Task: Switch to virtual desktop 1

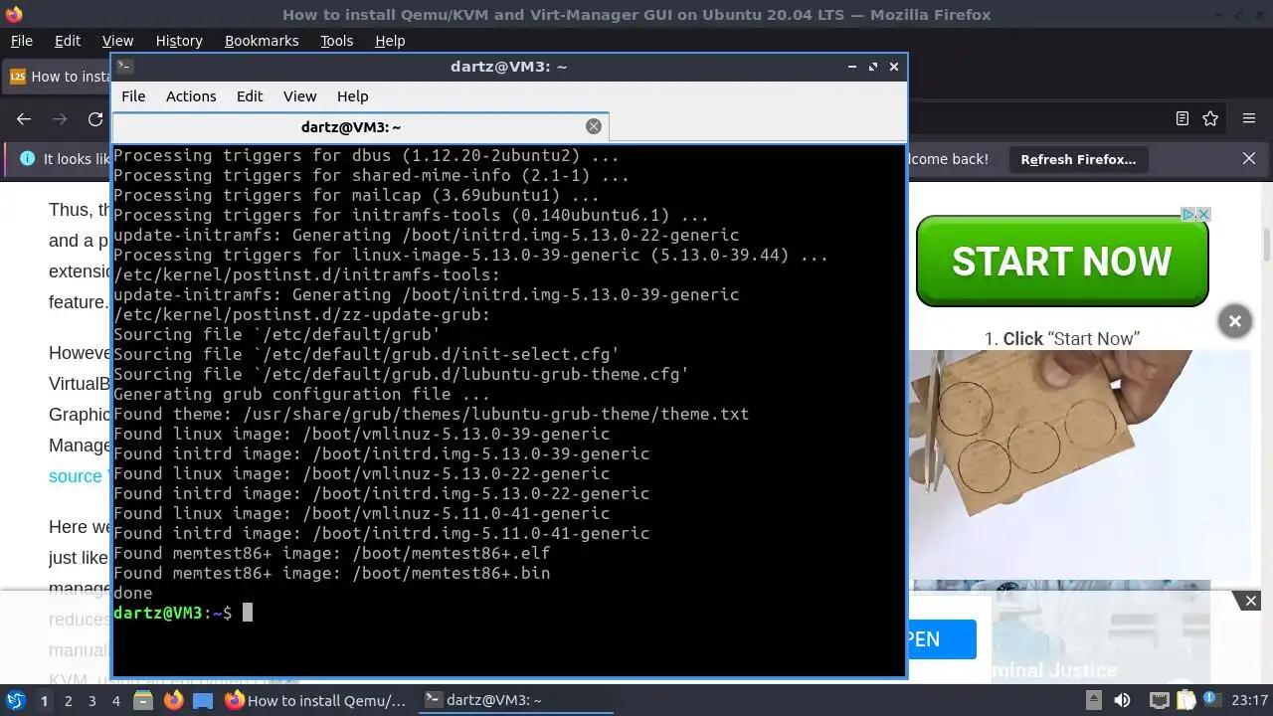Action: click(44, 701)
